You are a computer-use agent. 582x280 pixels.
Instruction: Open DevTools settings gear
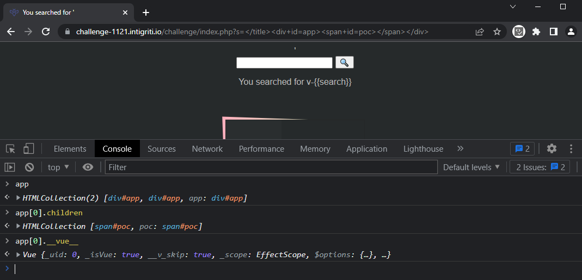(x=552, y=148)
